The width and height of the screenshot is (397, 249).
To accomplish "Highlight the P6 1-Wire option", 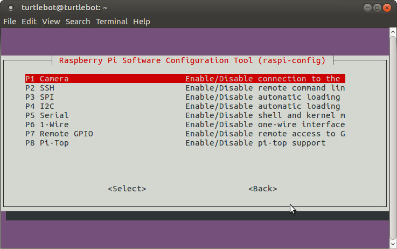I will point(47,124).
